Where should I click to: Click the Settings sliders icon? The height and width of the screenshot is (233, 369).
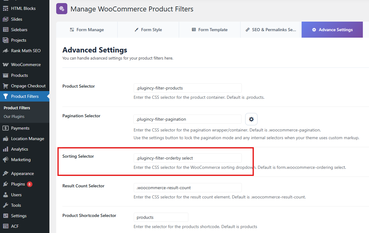click(6, 216)
